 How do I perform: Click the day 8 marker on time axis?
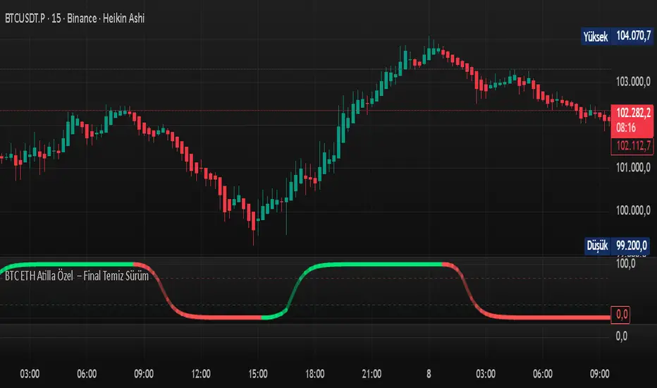[x=429, y=374]
